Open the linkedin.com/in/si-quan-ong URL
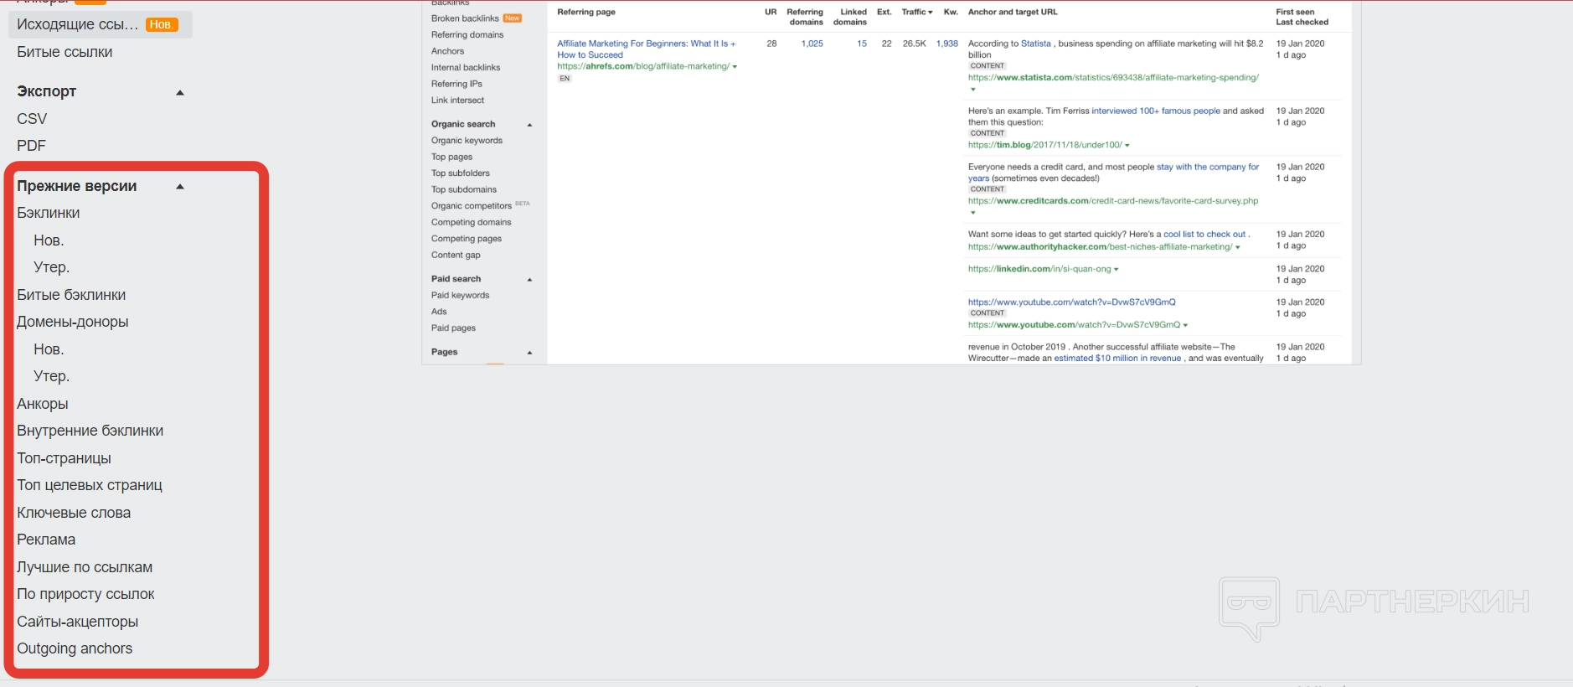The image size is (1573, 687). [x=1039, y=269]
